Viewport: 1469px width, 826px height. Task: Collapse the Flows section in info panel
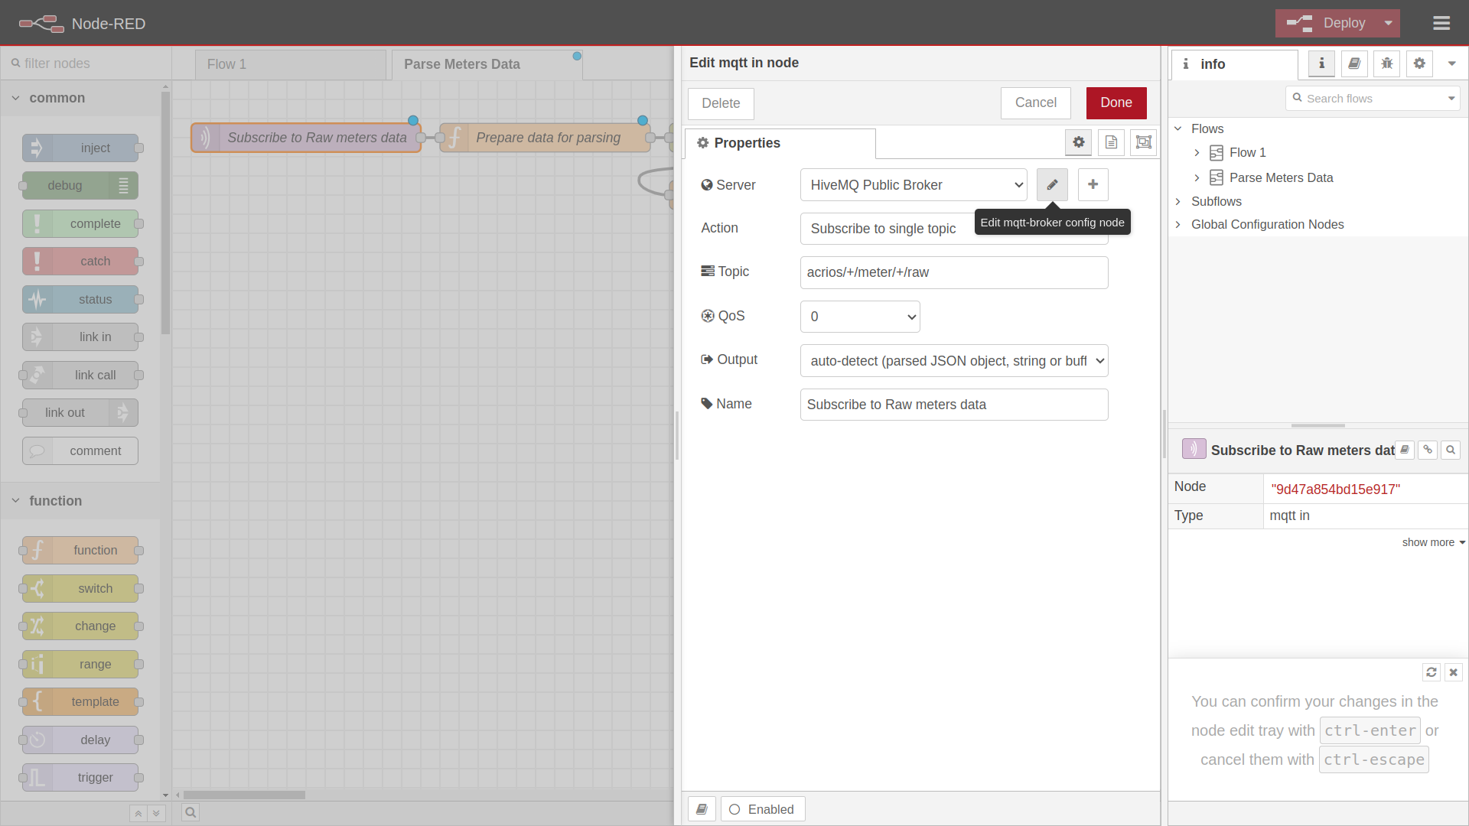pos(1179,128)
